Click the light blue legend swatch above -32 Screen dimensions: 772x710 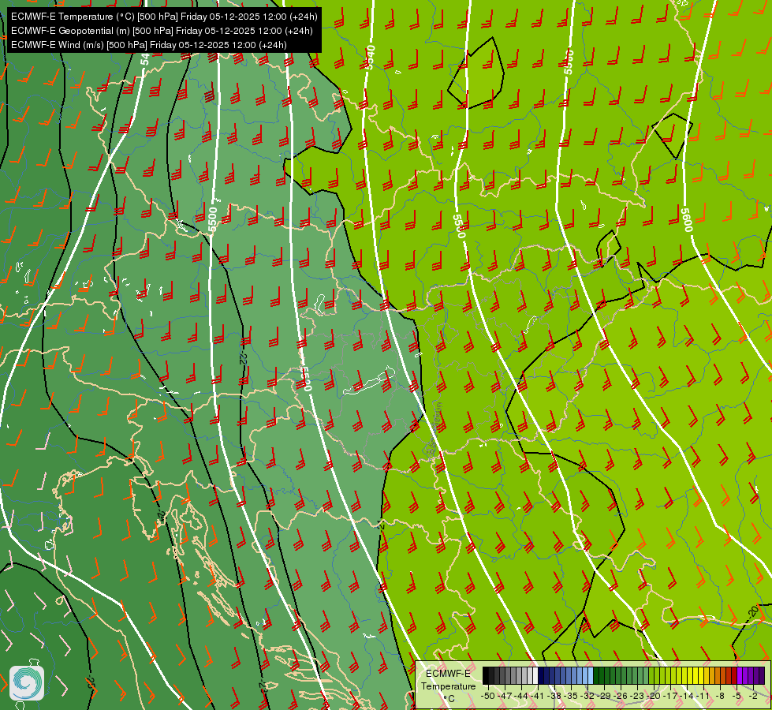[591, 675]
